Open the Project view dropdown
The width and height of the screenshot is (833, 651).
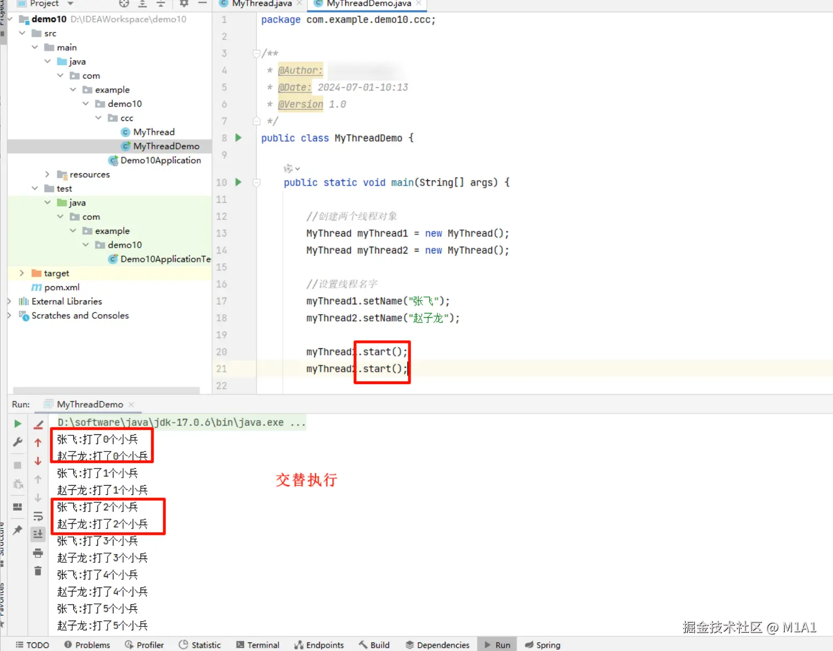click(70, 3)
